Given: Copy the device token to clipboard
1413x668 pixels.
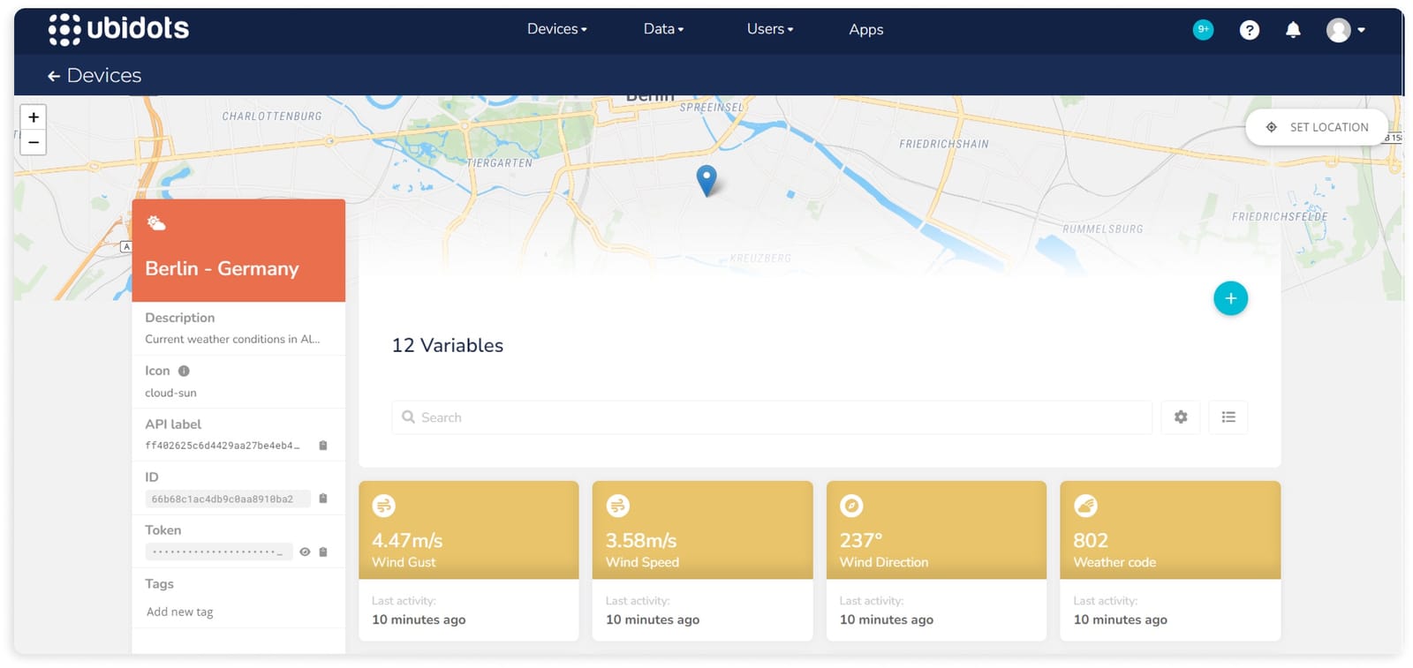Looking at the screenshot, I should pyautogui.click(x=323, y=552).
